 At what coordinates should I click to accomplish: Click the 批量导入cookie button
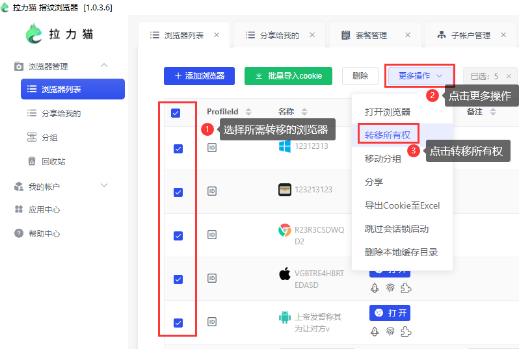click(x=288, y=76)
